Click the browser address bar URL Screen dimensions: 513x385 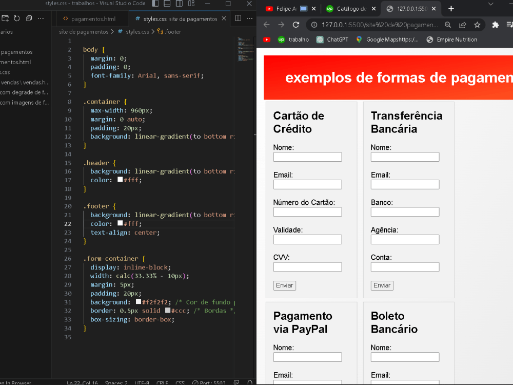pos(380,25)
